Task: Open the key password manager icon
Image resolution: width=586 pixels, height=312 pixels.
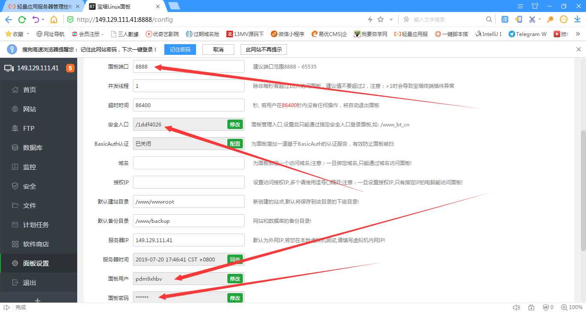Action: [550, 19]
